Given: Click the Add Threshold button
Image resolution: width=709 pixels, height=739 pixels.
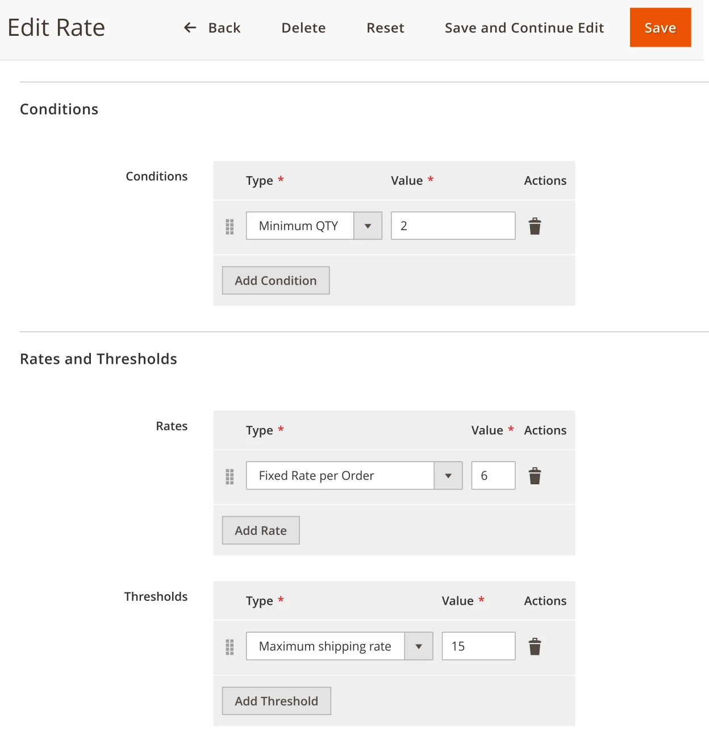Looking at the screenshot, I should [276, 701].
